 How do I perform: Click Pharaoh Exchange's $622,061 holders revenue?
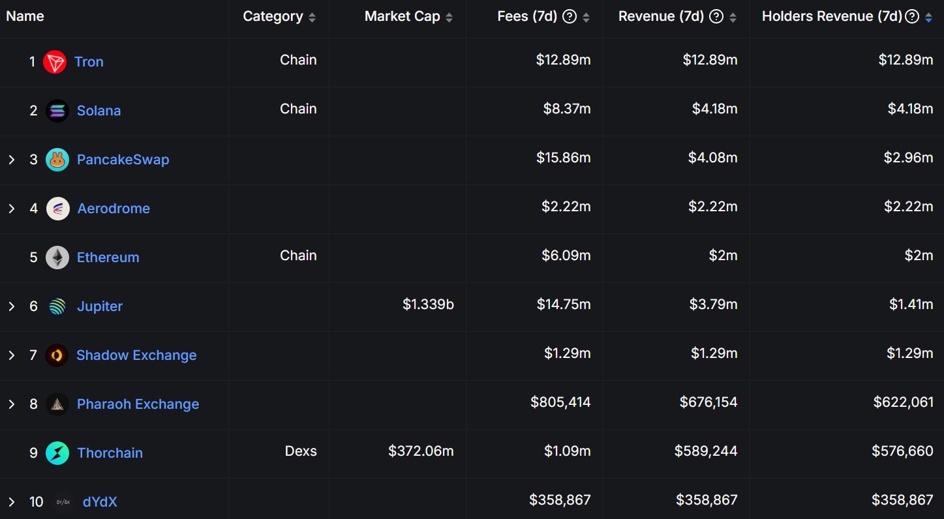coord(904,402)
